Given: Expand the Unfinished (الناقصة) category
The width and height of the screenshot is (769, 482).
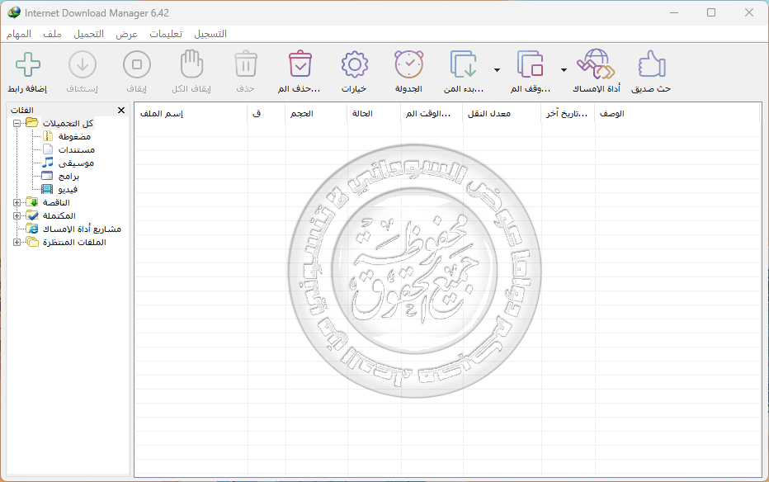Looking at the screenshot, I should [17, 202].
